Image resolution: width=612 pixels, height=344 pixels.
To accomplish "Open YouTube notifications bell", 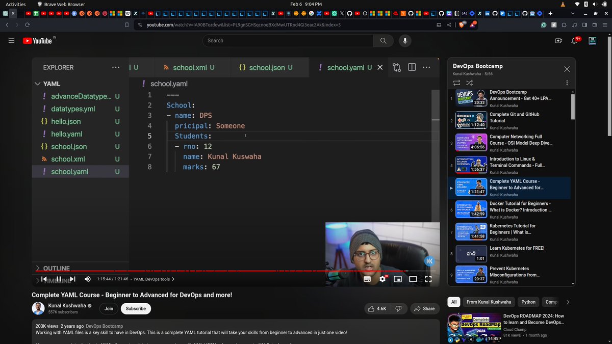I will tap(574, 41).
